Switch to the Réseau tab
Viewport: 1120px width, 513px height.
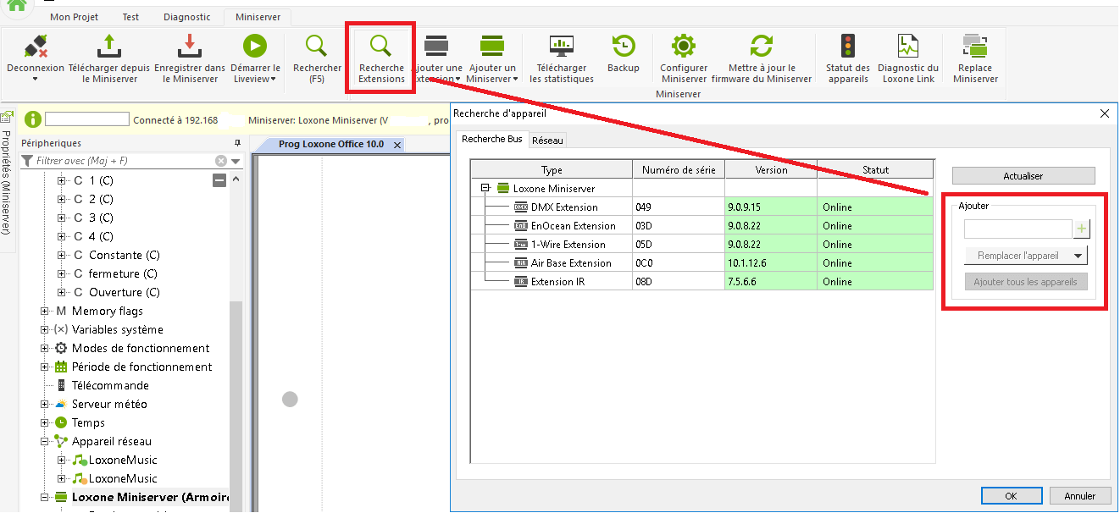[547, 140]
